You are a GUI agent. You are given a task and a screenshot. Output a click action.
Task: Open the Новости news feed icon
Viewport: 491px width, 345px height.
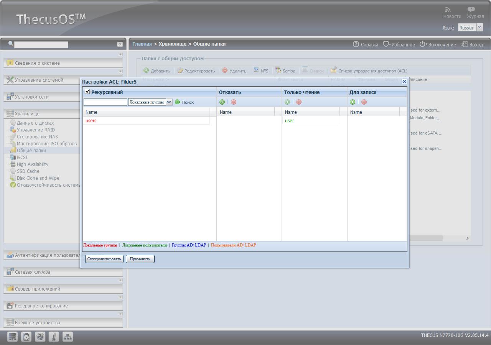pyautogui.click(x=448, y=10)
